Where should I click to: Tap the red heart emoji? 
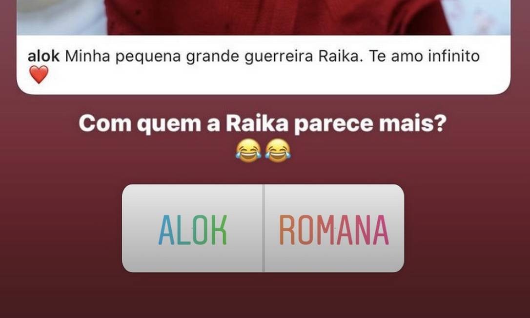[39, 75]
